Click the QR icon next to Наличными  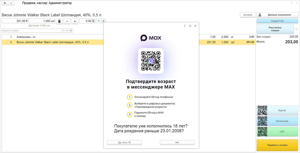(262, 121)
